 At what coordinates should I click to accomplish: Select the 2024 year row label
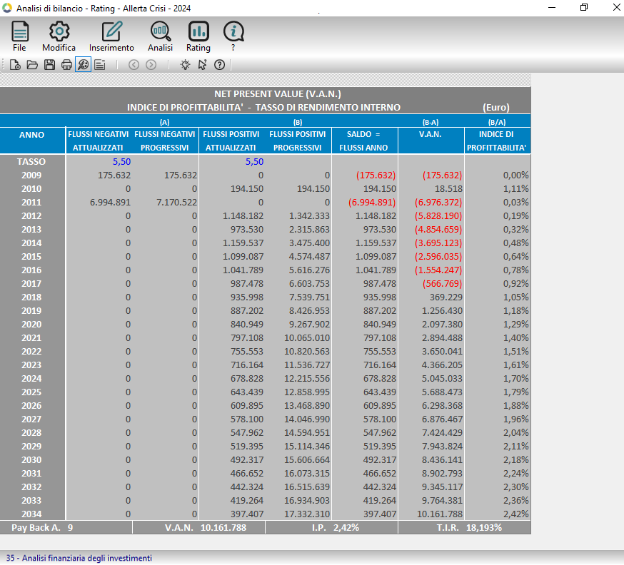click(31, 379)
